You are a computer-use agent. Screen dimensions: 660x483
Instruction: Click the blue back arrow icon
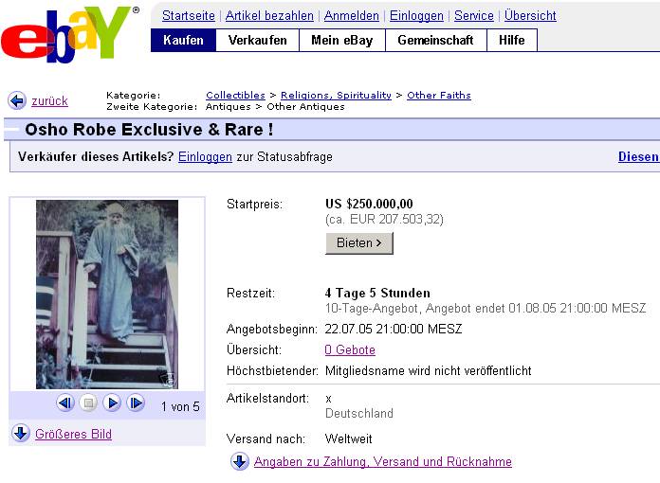point(17,101)
